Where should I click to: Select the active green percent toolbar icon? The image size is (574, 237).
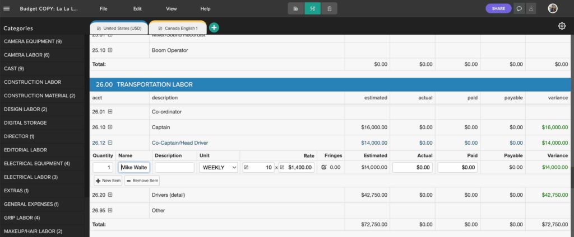point(312,8)
